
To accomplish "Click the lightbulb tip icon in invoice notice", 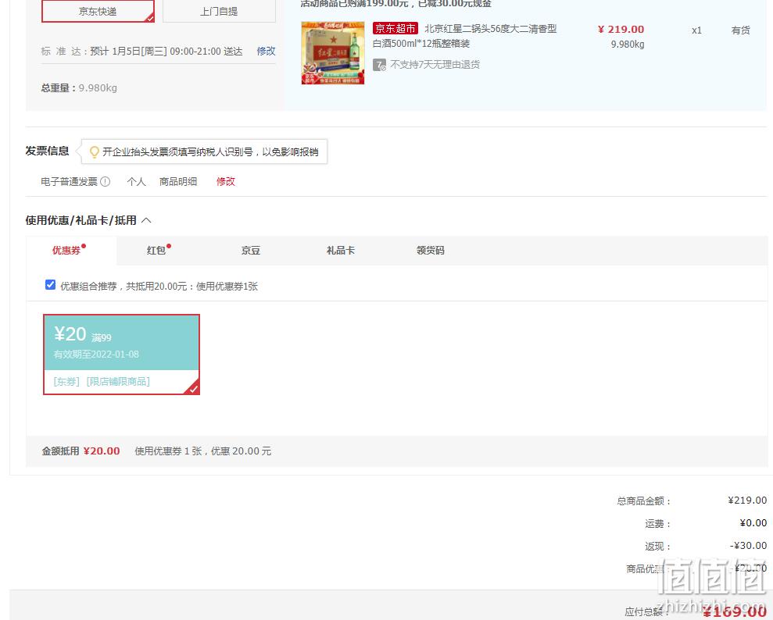I will pos(94,152).
